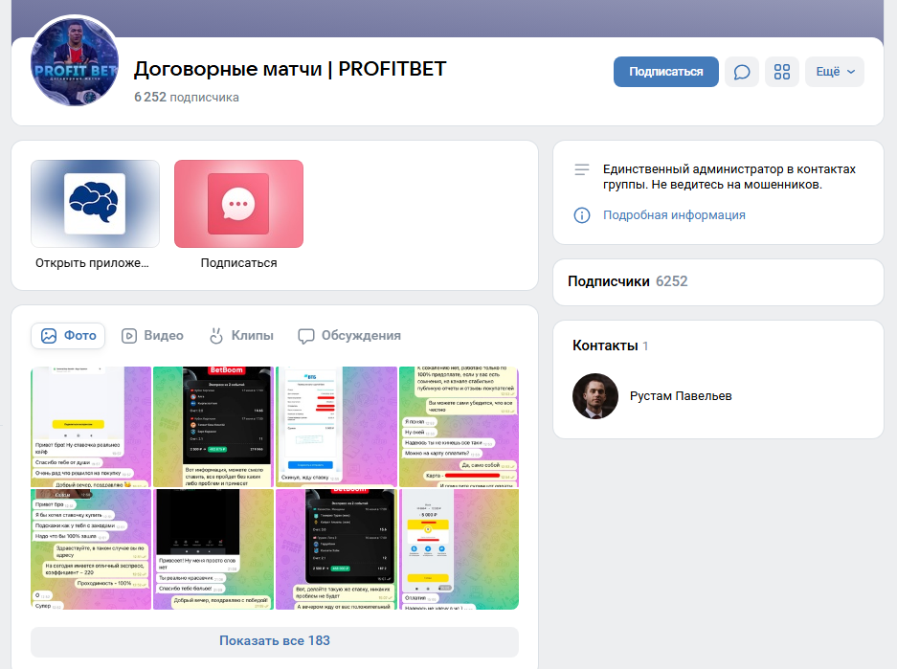Open the brain app icon tile
This screenshot has width=897, height=669.
(x=95, y=204)
